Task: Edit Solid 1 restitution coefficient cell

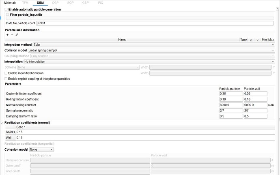Action: pos(145,132)
